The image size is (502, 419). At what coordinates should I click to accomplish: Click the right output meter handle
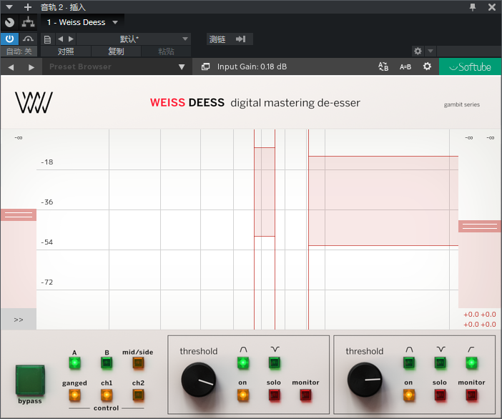479,227
